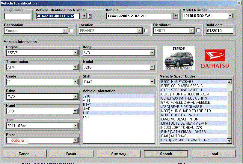Image resolution: width=243 pixels, height=164 pixels.
Task: Click the Reset button
Action: pos(71,154)
